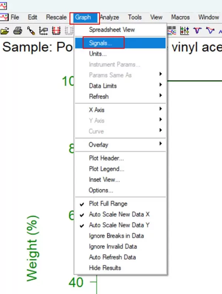Uncheck Auto Scale New Data X
Image resolution: width=222 pixels, height=294 pixels.
click(119, 214)
